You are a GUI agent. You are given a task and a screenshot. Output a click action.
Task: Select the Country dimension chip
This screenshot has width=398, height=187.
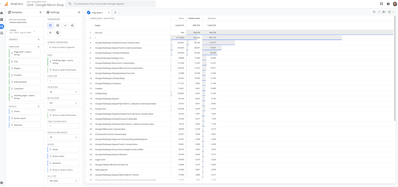coord(24,75)
